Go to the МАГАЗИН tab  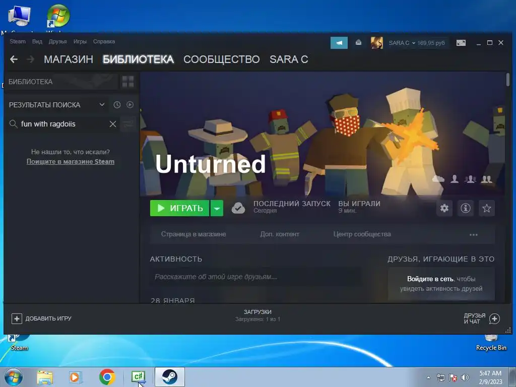(x=69, y=59)
